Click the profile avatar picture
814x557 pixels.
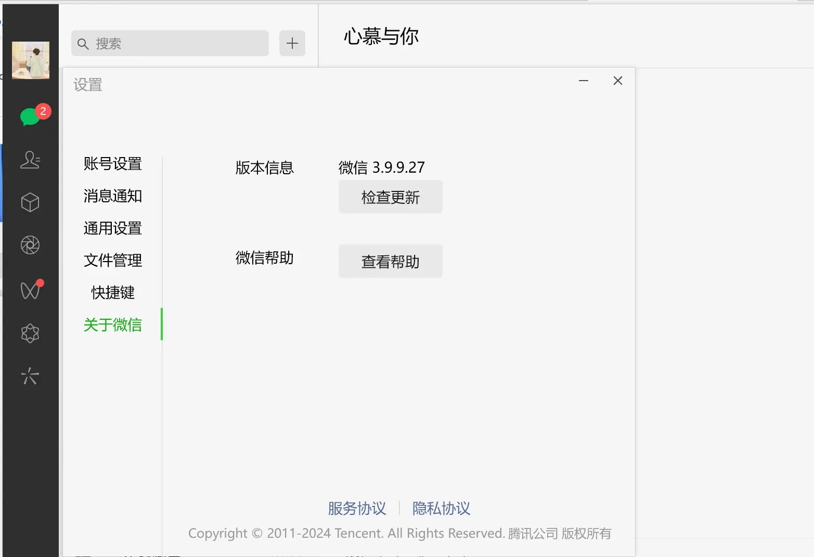[31, 60]
